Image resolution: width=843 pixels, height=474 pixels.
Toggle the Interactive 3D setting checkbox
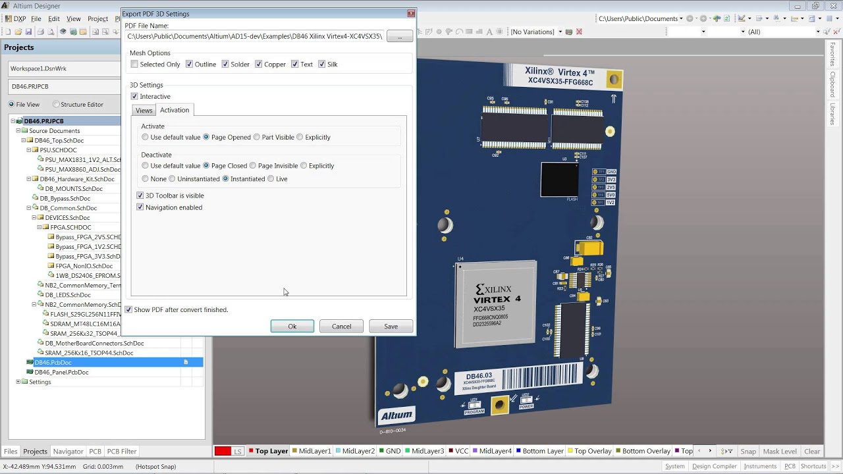coord(135,96)
